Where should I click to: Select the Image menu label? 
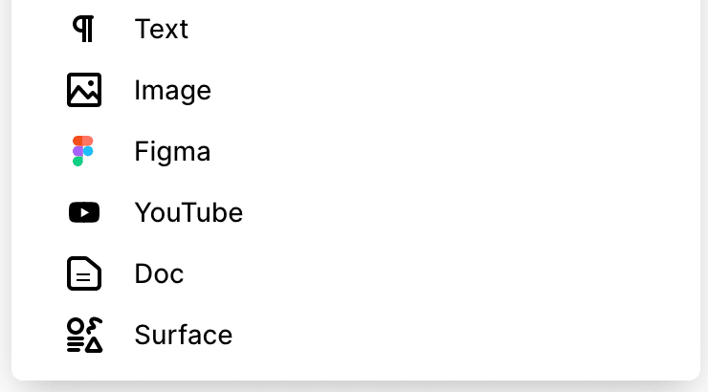pos(172,91)
